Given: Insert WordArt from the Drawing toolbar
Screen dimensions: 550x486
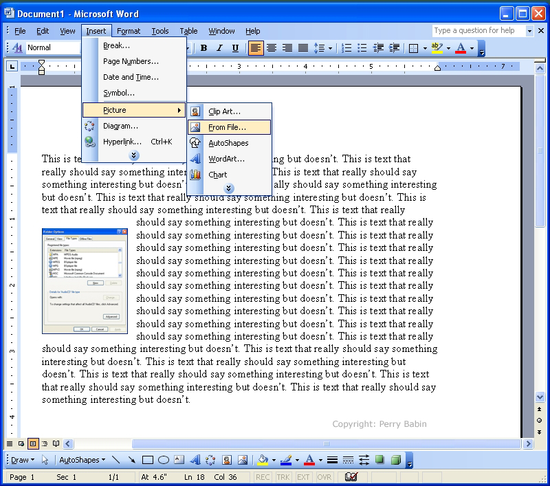Looking at the screenshot, I should point(195,460).
